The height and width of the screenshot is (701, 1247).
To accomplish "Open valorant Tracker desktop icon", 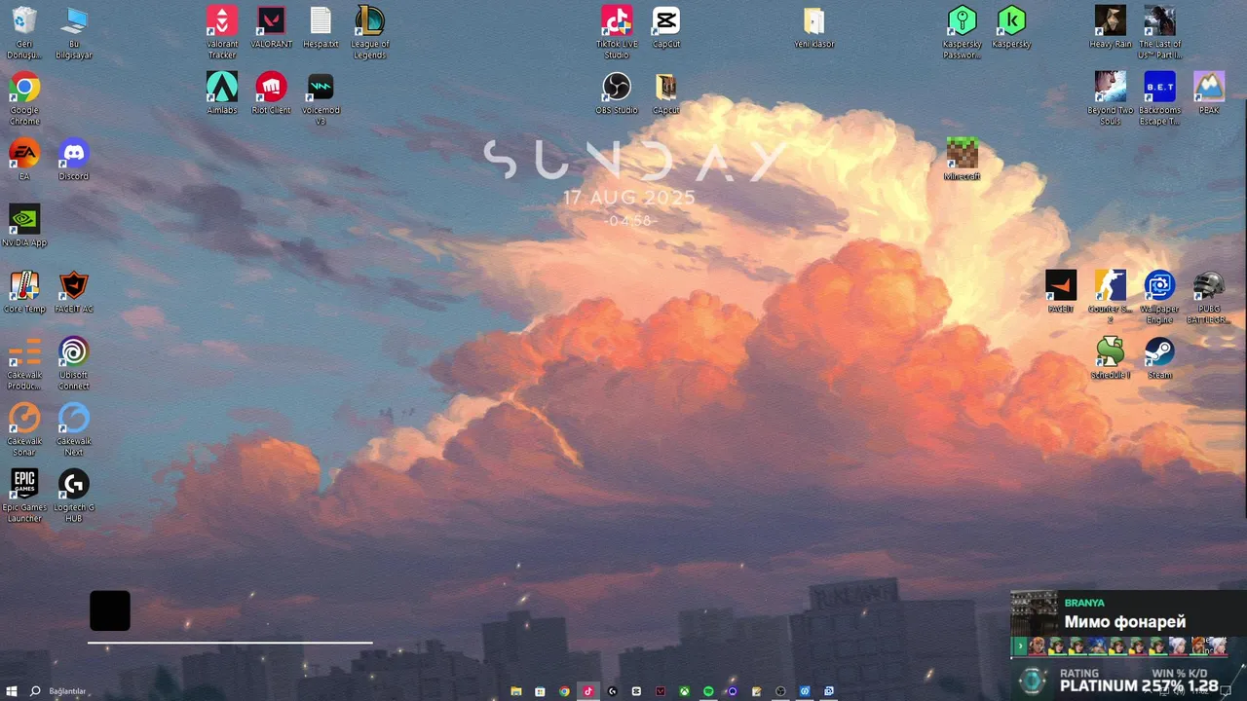I will click(222, 32).
